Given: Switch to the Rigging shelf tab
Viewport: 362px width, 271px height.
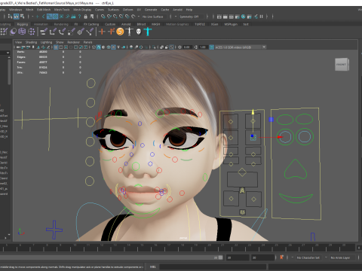Looking at the screenshot, I should click(x=23, y=24).
